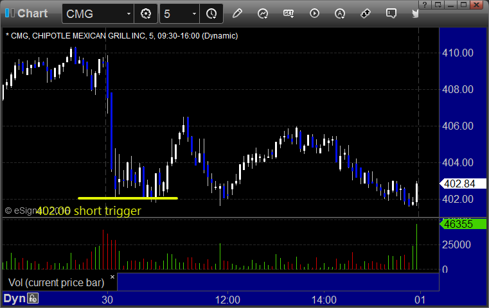
Task: Click the Vol (current price bar) label
Action: tap(56, 282)
